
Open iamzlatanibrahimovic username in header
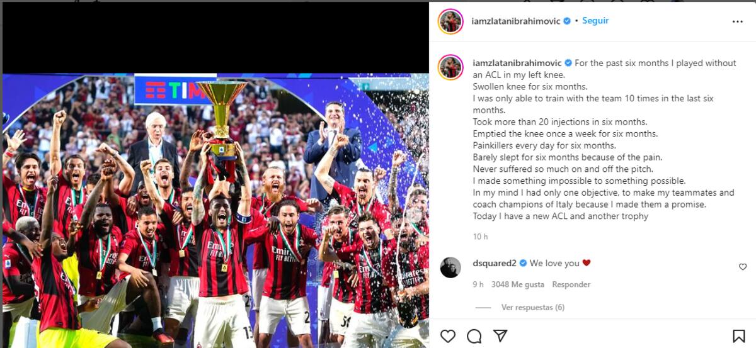tap(516, 21)
